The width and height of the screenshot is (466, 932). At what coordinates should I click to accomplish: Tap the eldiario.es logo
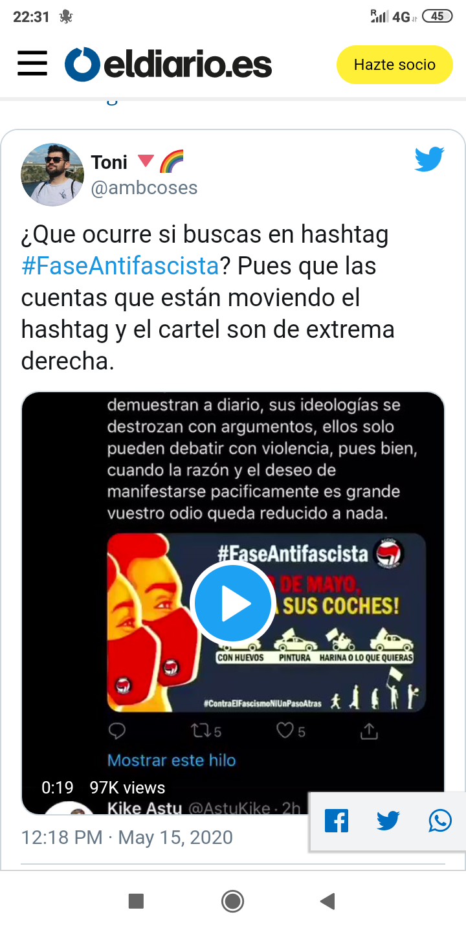click(168, 65)
